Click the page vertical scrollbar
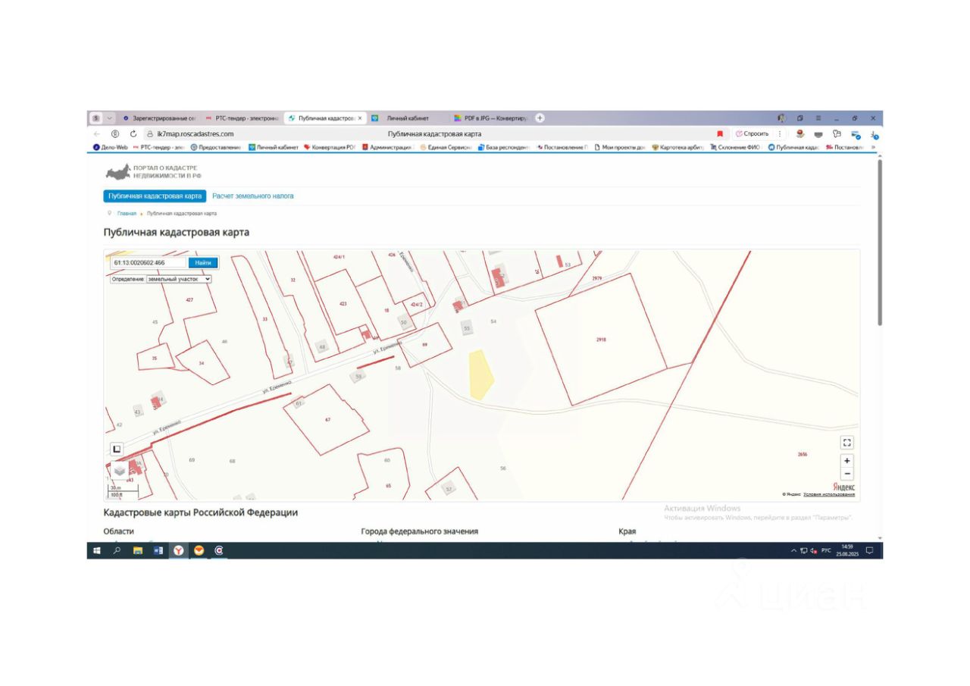The height and width of the screenshot is (686, 970). (880, 243)
